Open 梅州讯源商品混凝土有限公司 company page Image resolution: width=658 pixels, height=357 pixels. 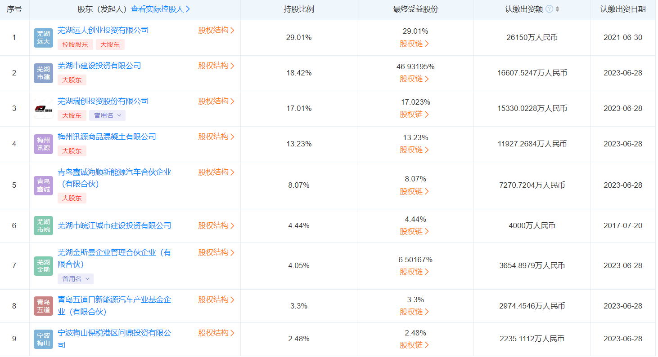[x=107, y=137]
